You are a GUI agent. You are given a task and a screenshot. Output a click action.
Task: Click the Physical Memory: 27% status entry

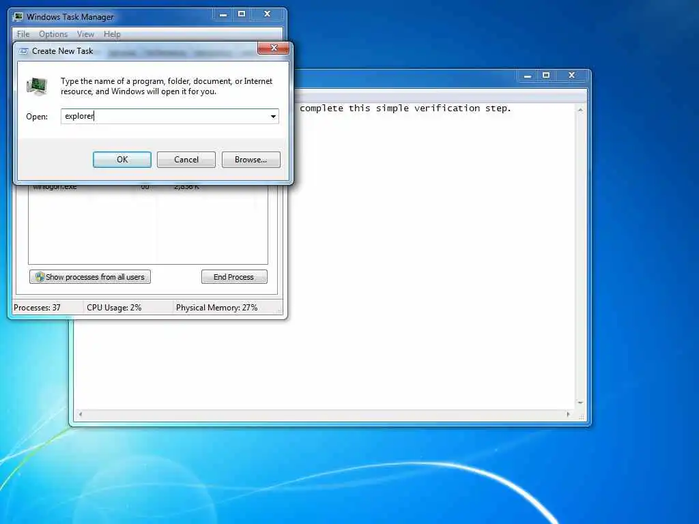click(216, 308)
